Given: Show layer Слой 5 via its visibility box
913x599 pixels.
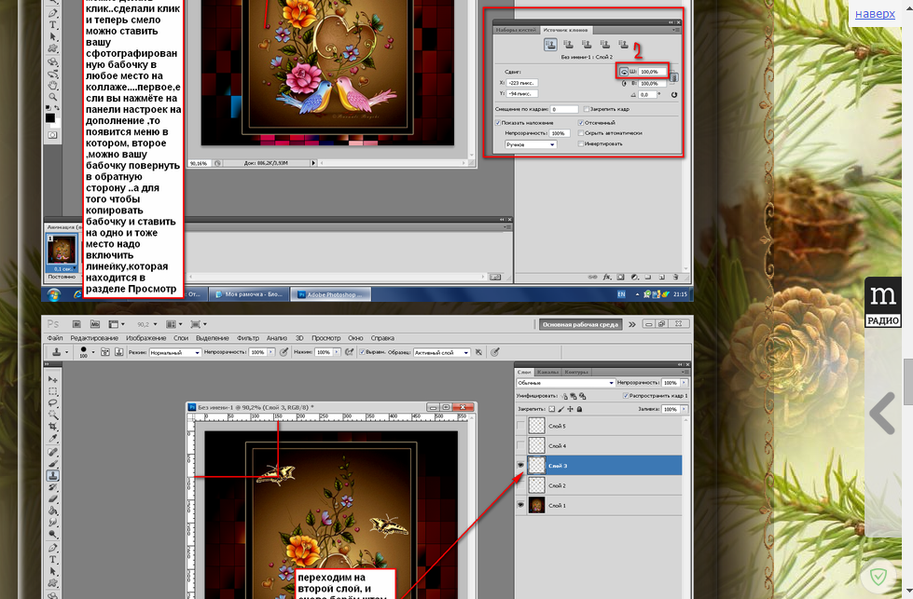Looking at the screenshot, I should (x=520, y=426).
